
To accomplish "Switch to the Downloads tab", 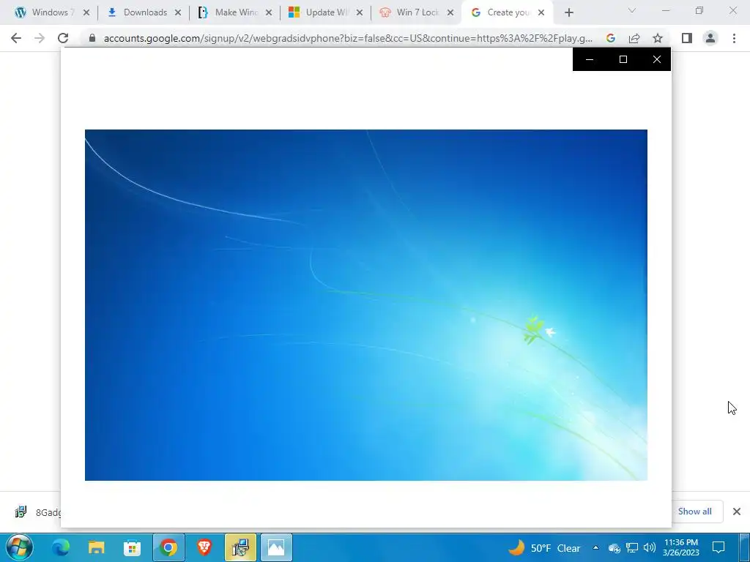I will (138, 12).
